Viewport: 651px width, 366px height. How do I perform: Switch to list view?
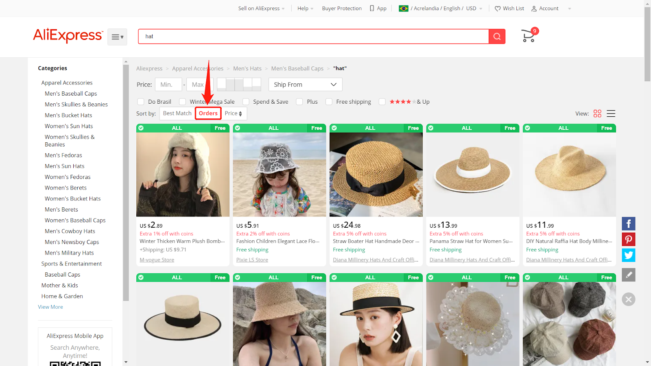point(611,113)
